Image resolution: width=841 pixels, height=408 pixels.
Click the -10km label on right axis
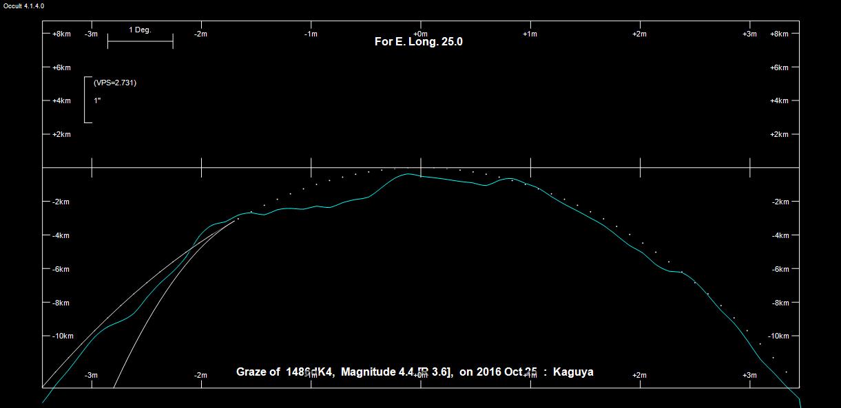click(x=778, y=336)
